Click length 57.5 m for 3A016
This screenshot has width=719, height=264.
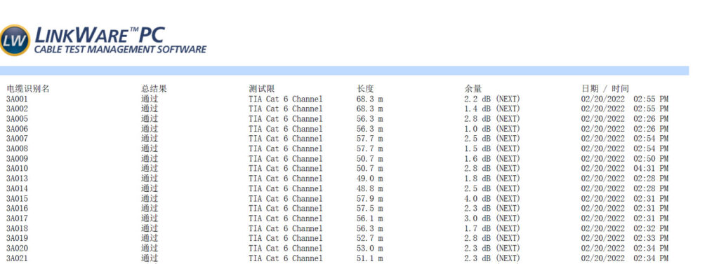370,208
